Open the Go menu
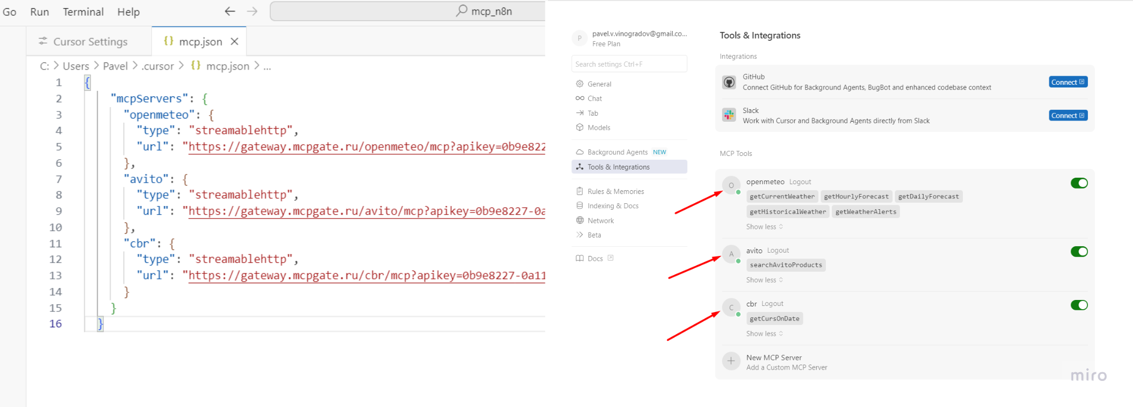Screen dimensions: 1133x407 pyautogui.click(x=9, y=12)
